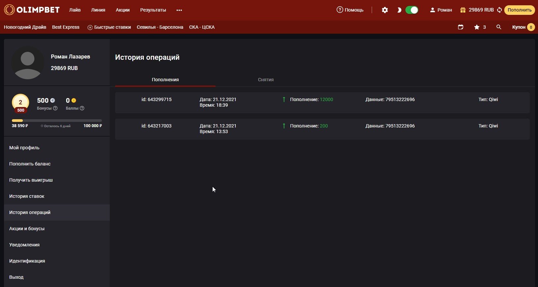Open favorites via the star icon
The height and width of the screenshot is (287, 538).
[x=477, y=27]
